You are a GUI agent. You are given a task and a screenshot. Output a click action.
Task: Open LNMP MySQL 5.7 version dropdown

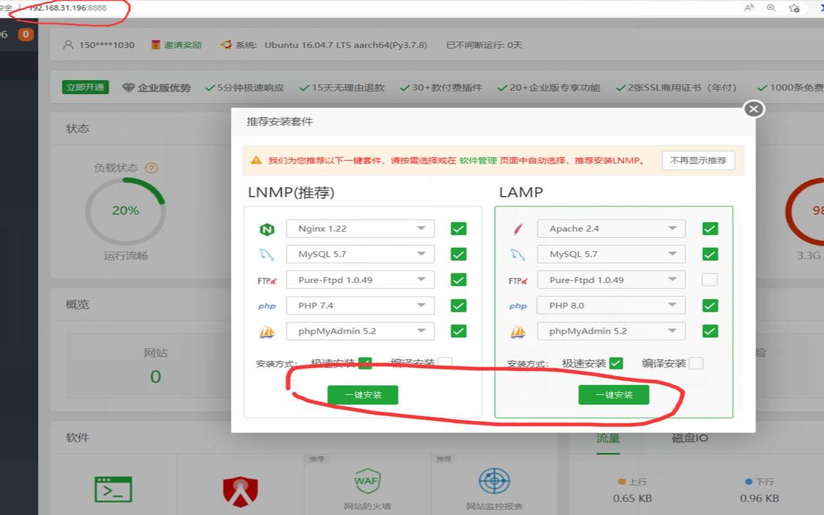[x=360, y=254]
